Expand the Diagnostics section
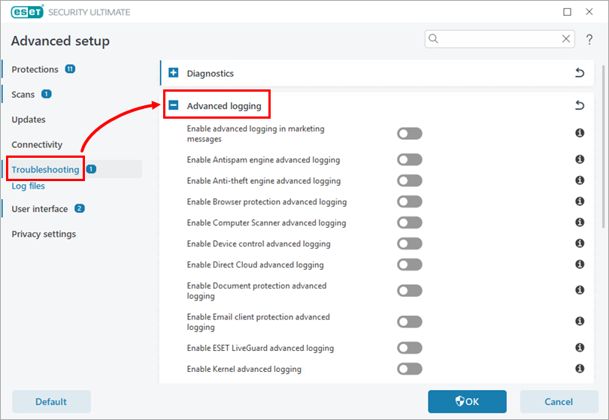Image resolution: width=609 pixels, height=420 pixels. tap(174, 74)
